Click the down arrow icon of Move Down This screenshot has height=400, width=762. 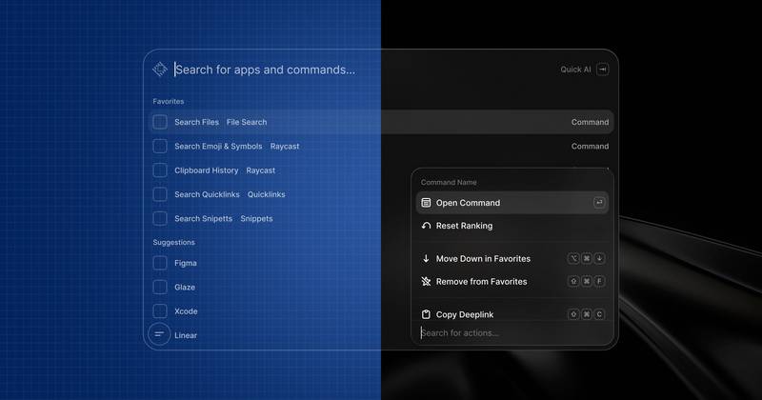tap(426, 258)
